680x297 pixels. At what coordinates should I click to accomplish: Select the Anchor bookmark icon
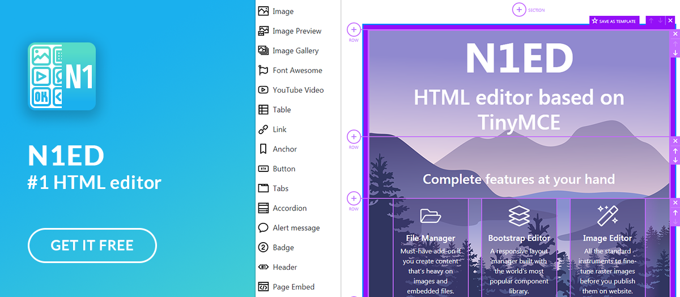click(263, 149)
